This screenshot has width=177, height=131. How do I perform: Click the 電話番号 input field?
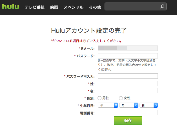(x=128, y=112)
